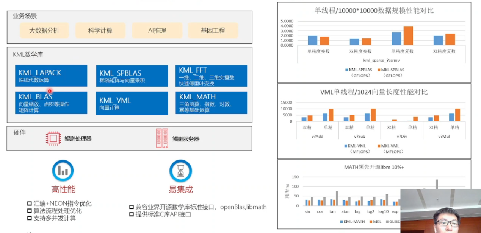Click the Kunpeng server rack icon
This screenshot has height=233, width=481.
162,138
